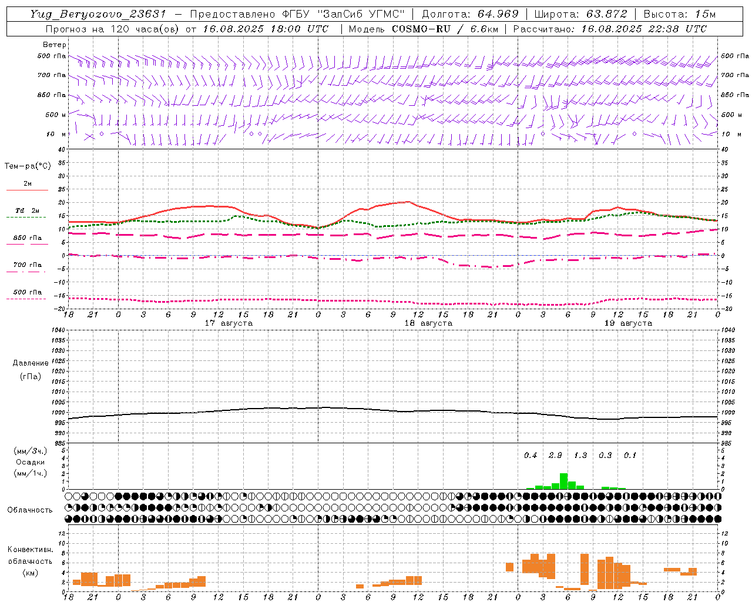Click the model label COSMO-RU / 6.6км
The image size is (752, 602).
click(x=445, y=29)
